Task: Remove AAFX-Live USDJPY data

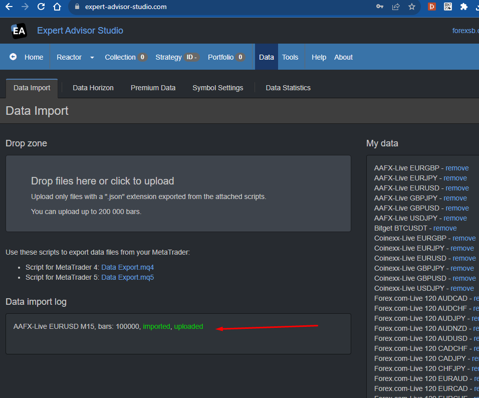Action: 455,218
